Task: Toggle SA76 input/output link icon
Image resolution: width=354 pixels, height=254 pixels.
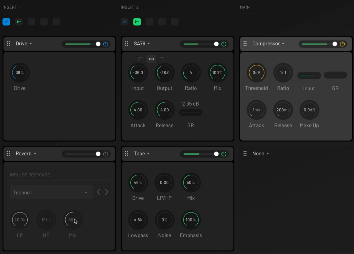Action: (x=151, y=59)
